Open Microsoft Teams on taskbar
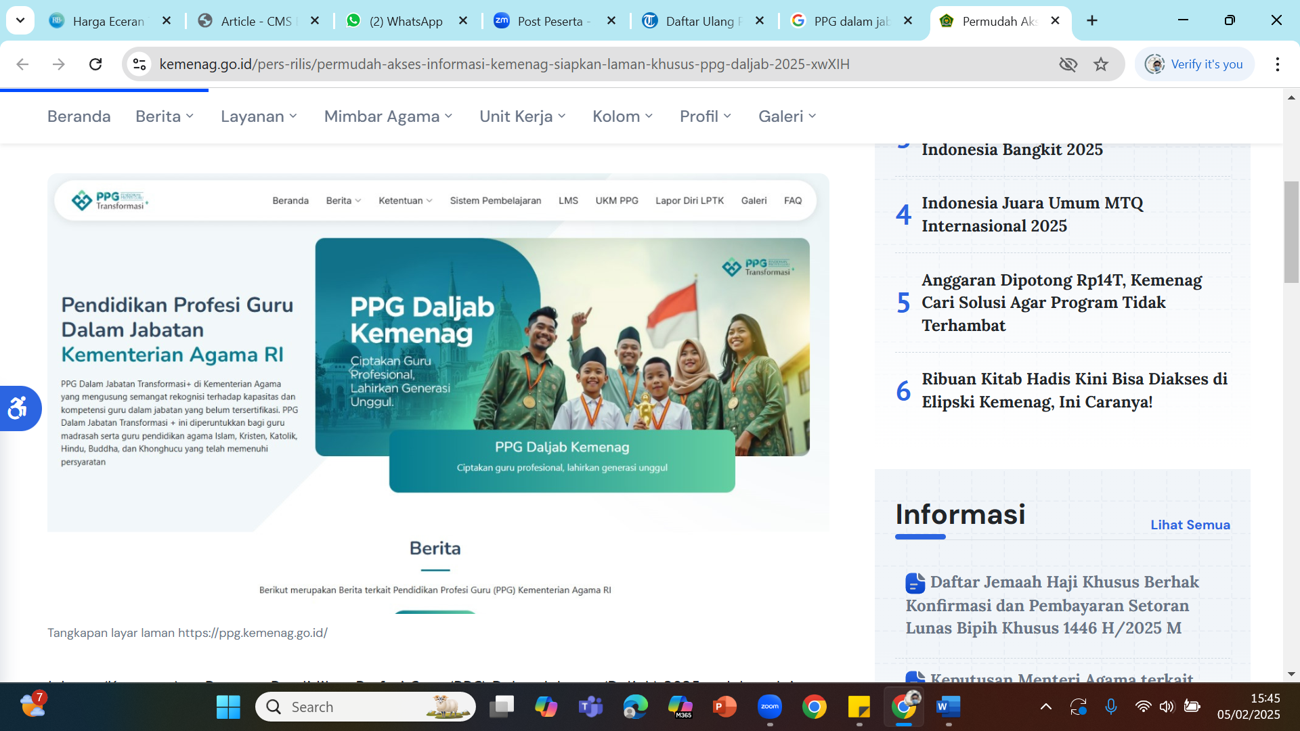The width and height of the screenshot is (1300, 731). (590, 707)
